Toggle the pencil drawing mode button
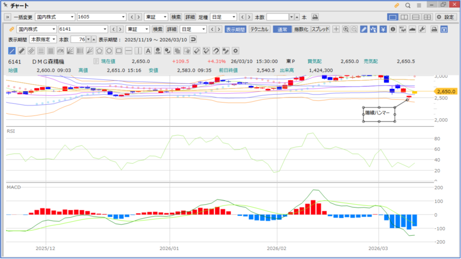461x259 pixels. point(364,29)
